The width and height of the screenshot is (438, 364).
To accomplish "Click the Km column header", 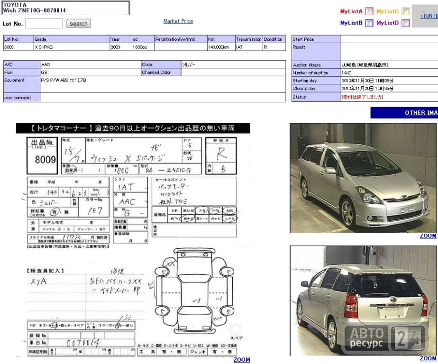I will [x=221, y=39].
